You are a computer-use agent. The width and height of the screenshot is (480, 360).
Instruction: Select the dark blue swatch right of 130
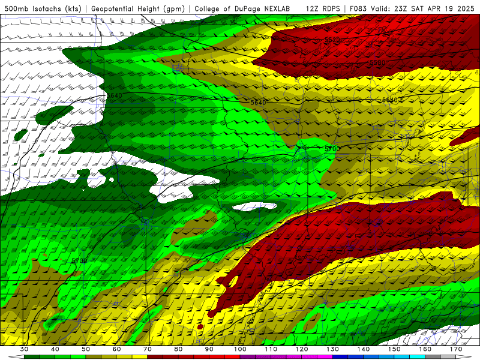340,357
